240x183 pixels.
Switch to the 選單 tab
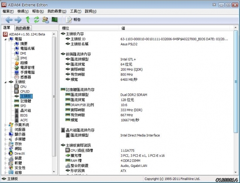pos(7,27)
